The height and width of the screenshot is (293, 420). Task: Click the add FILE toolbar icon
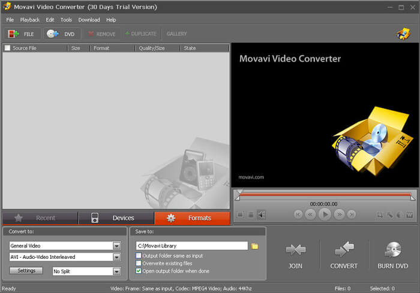13,34
